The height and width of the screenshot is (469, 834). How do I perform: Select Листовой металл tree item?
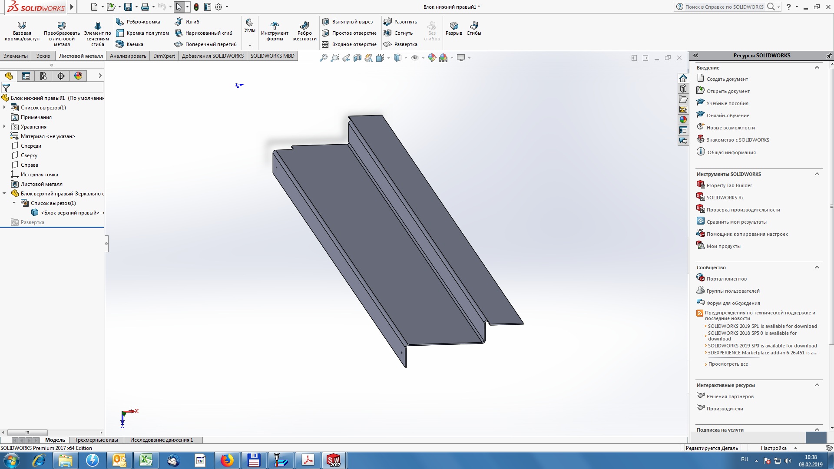pos(41,184)
